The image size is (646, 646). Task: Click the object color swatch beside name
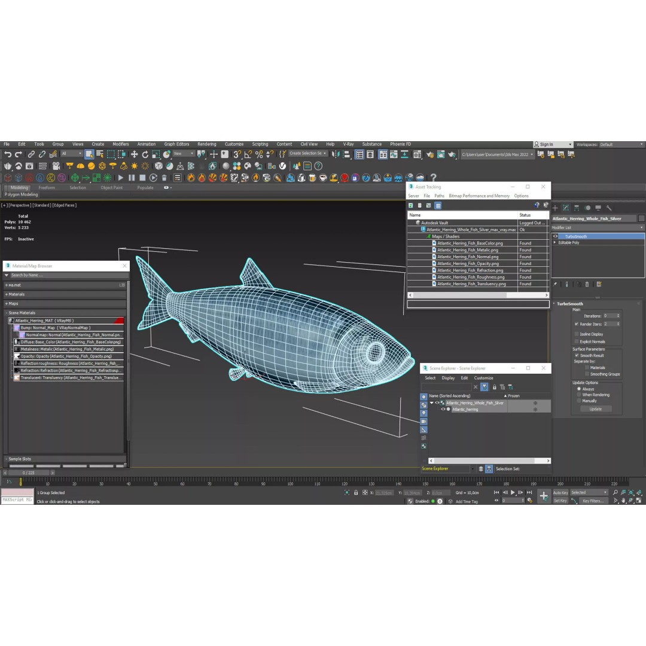coord(641,218)
